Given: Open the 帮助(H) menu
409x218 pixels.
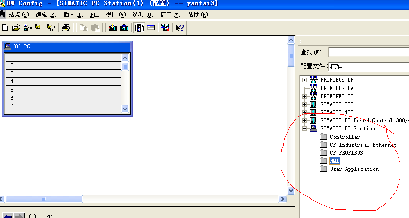Looking at the screenshot, I should point(198,15).
